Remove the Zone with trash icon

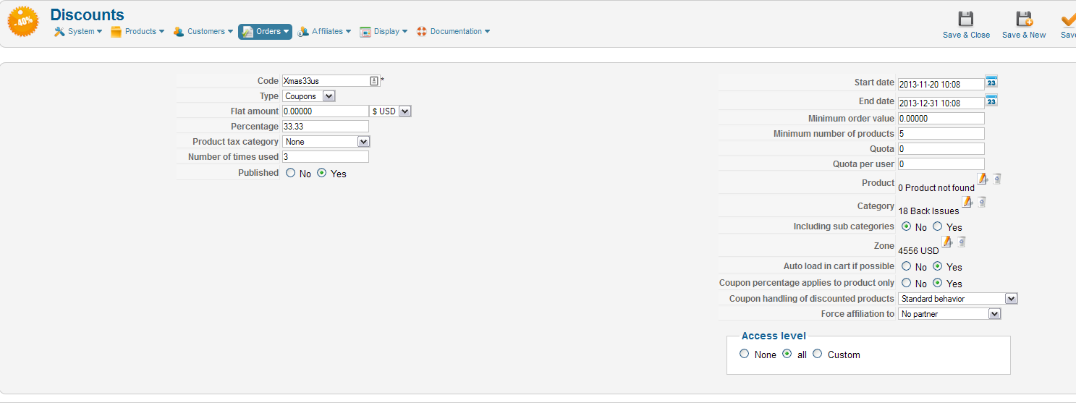tap(961, 242)
